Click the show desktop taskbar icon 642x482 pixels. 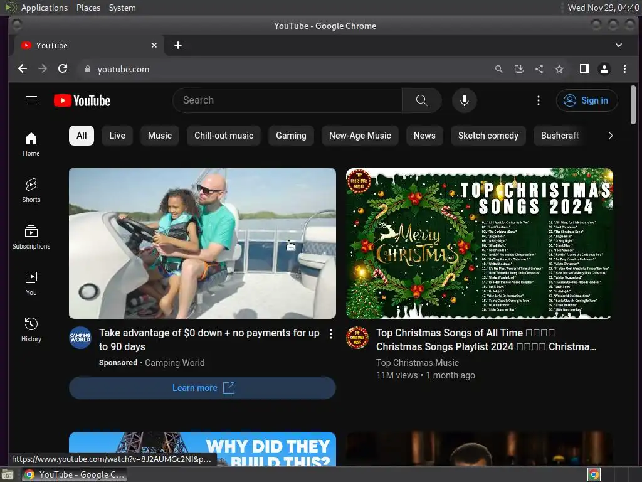pos(7,474)
